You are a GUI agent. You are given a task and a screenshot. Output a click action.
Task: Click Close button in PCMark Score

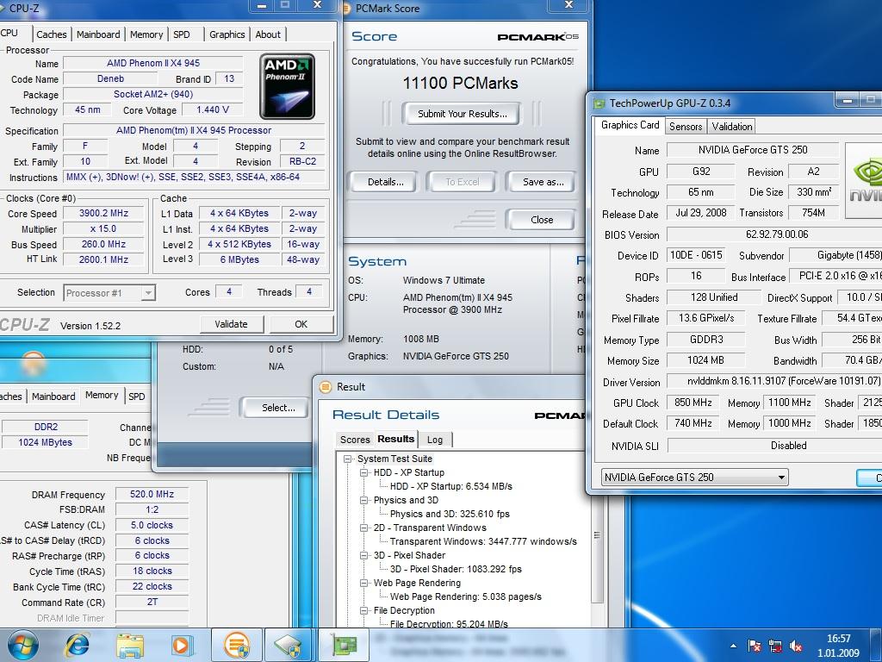[542, 220]
